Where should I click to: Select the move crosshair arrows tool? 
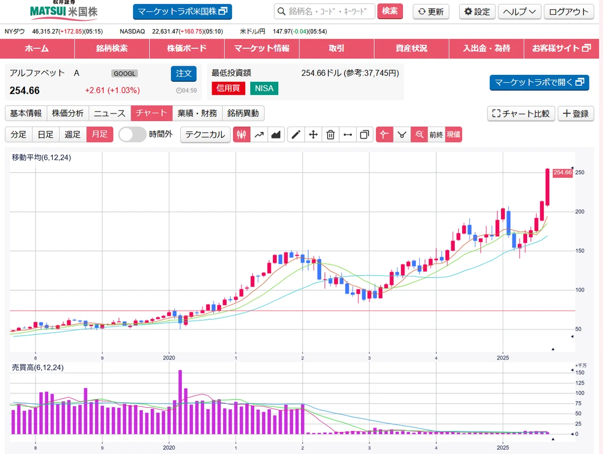313,135
